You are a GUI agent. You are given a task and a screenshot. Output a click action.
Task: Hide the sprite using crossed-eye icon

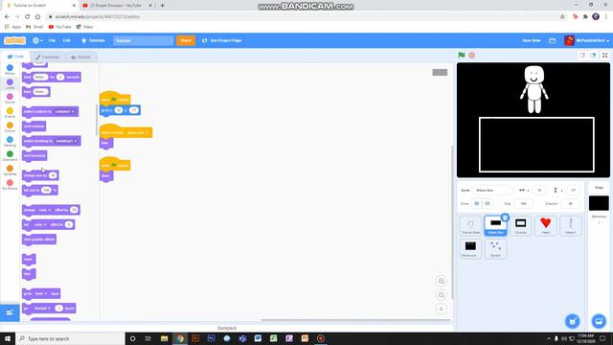pyautogui.click(x=488, y=203)
